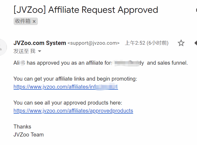
Task: Remove the 收件箱 label with its X
Action: 34,22
